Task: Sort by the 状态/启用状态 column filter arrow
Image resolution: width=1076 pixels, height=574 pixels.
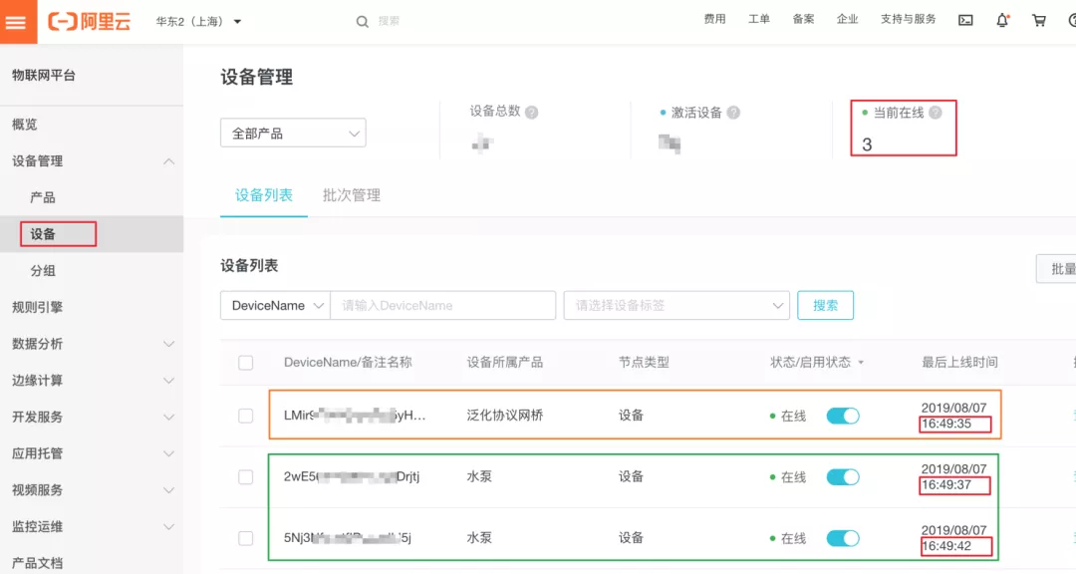Action: click(861, 363)
